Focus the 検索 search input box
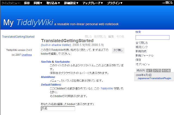This screenshot has height=115, width=174. coord(153,37)
